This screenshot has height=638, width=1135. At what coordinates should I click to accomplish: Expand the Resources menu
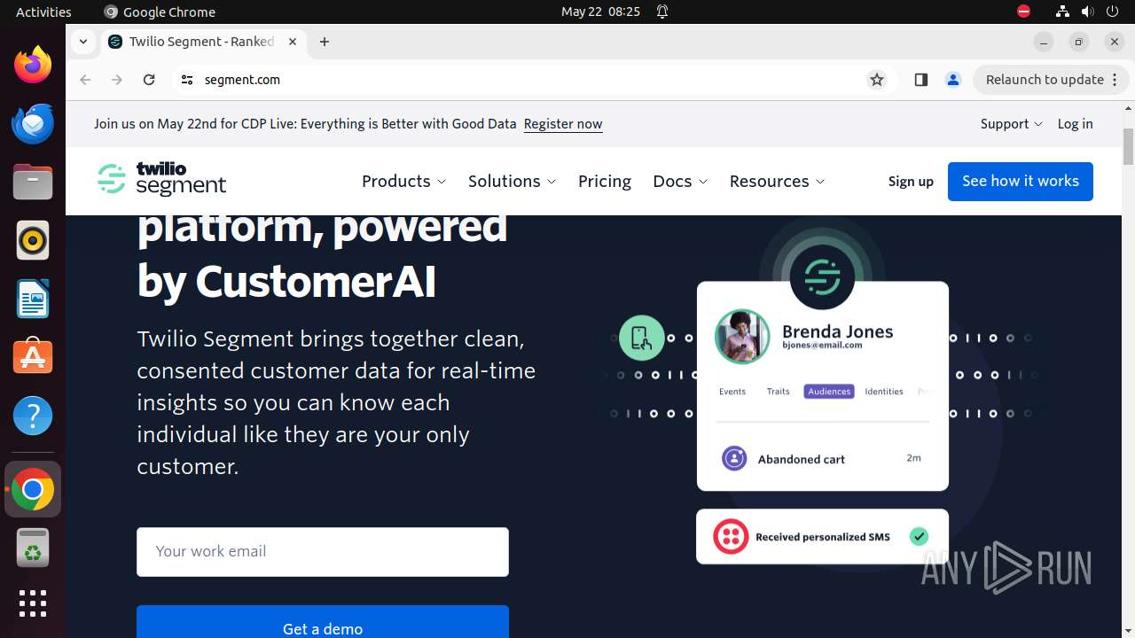777,181
